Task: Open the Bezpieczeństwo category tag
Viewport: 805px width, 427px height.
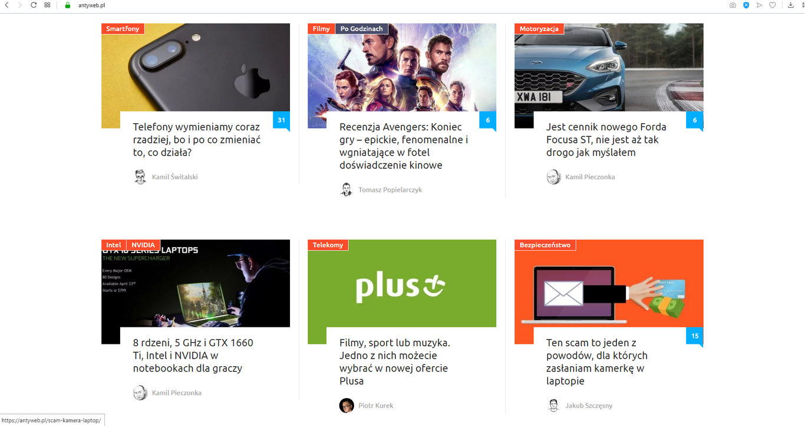Action: pos(545,245)
